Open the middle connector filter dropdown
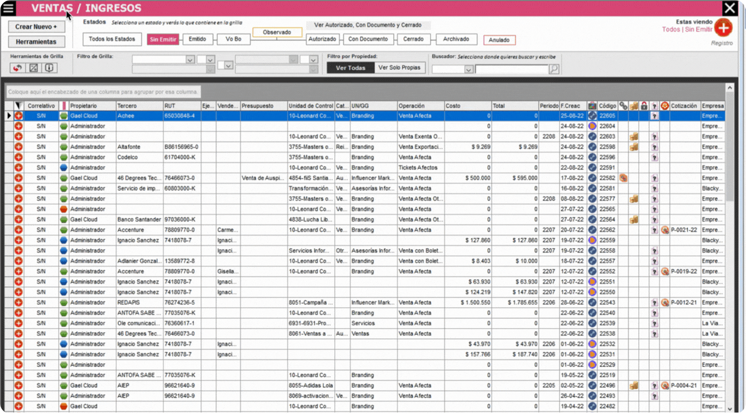The image size is (746, 414). [x=228, y=65]
